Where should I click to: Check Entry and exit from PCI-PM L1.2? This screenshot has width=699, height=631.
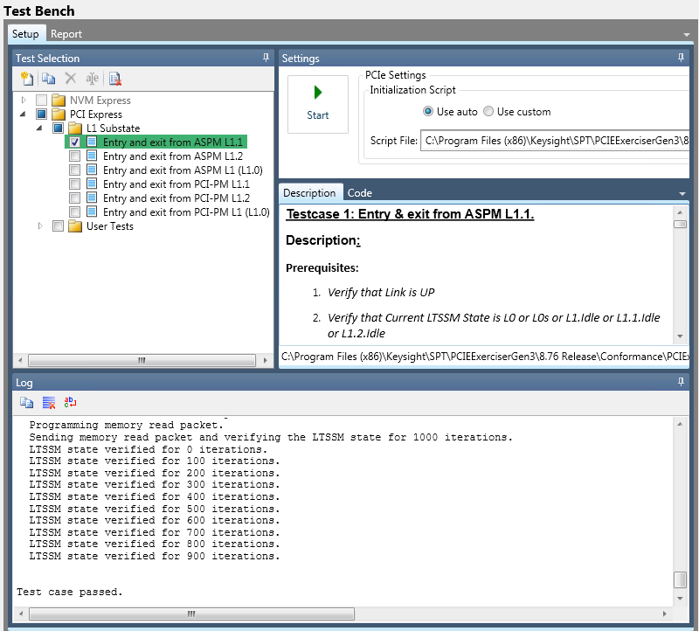(75, 198)
